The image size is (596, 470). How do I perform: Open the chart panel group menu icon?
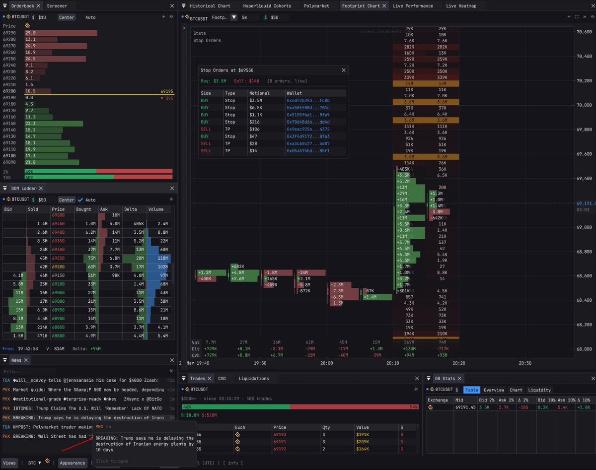(183, 6)
